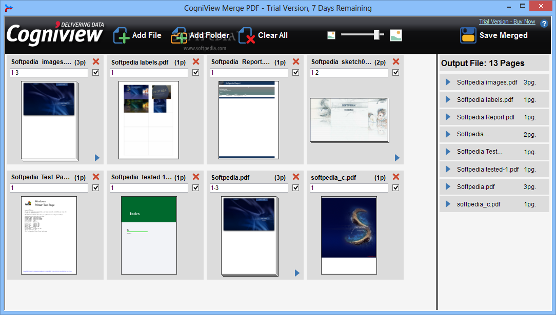This screenshot has width=556, height=315.
Task: Maximize the CogniView window
Action: pyautogui.click(x=523, y=6)
